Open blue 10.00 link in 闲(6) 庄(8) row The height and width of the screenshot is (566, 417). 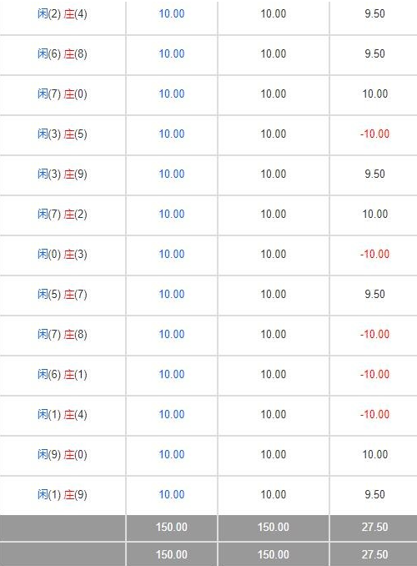click(172, 53)
